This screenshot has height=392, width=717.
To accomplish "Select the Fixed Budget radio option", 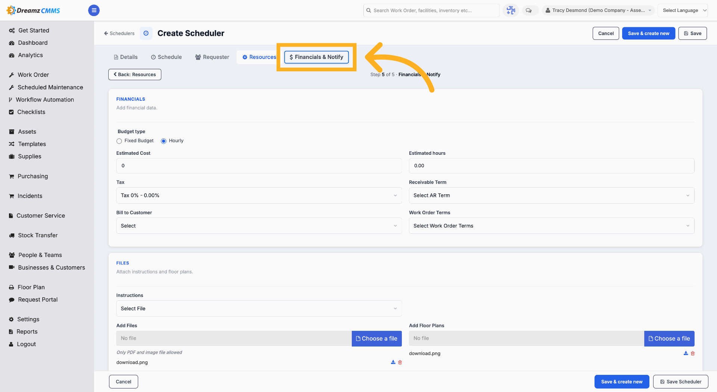I will click(119, 141).
